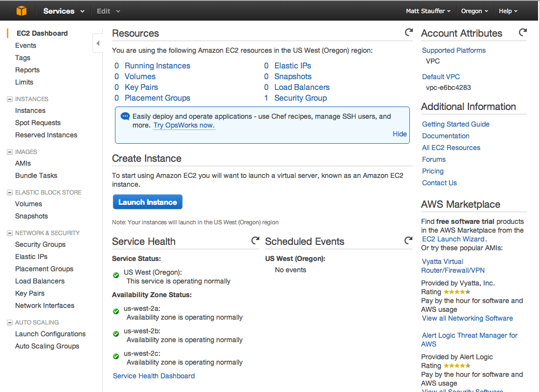Open the Services dropdown menu
This screenshot has width=540, height=392.
click(x=64, y=11)
